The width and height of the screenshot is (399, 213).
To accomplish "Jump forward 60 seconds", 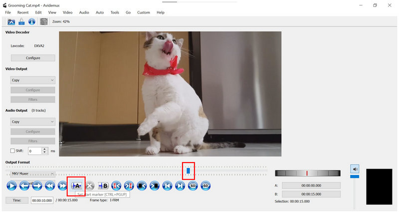I will [205, 186].
